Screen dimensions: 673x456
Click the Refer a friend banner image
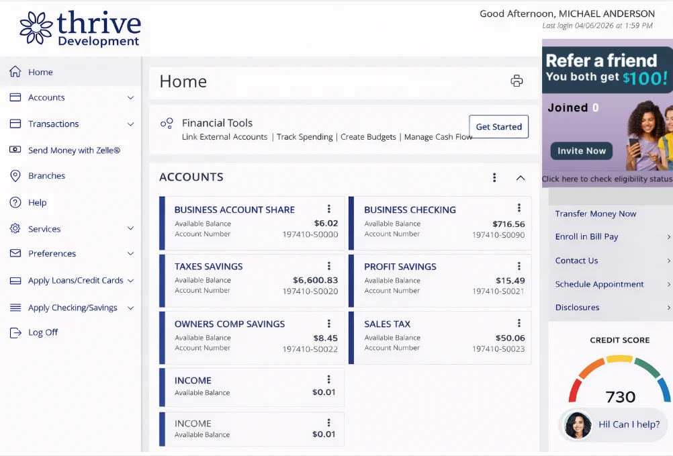[x=607, y=113]
